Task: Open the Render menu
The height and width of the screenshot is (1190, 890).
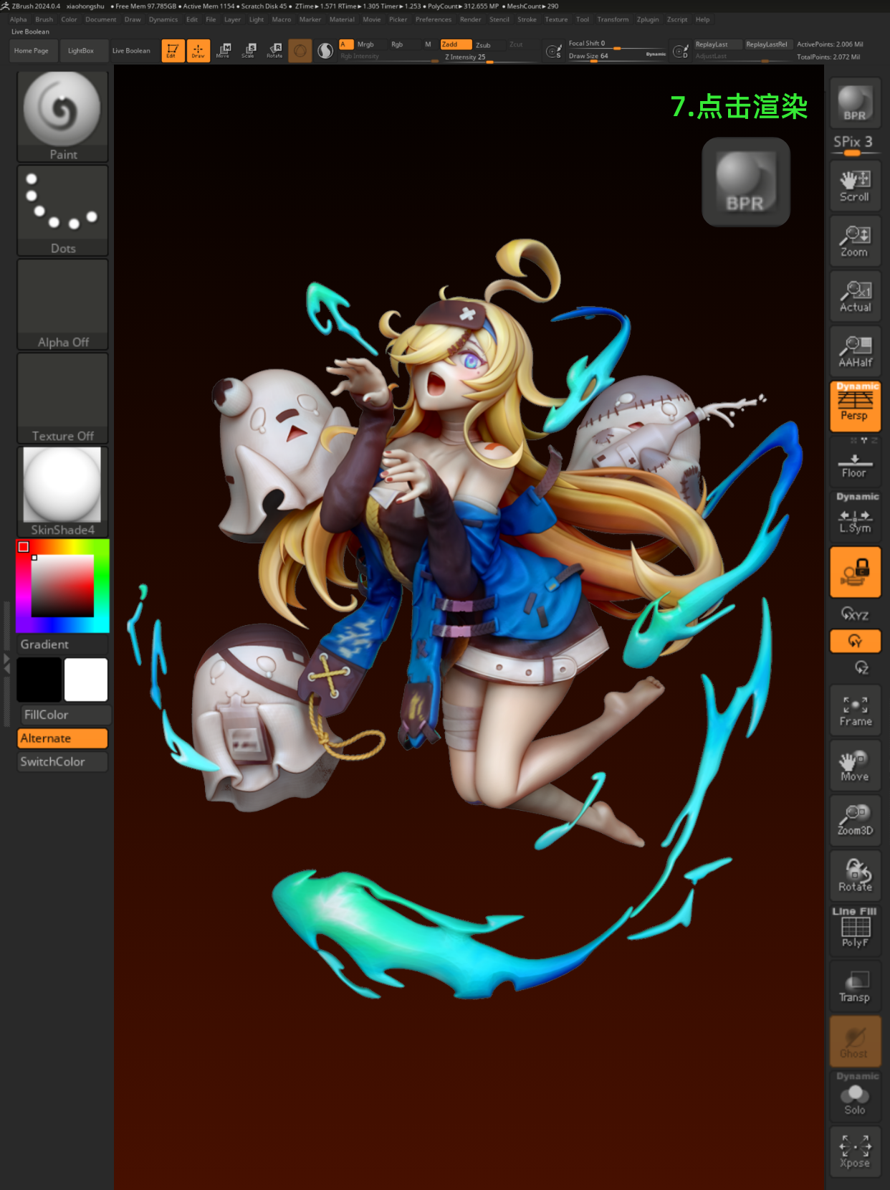Action: (470, 19)
